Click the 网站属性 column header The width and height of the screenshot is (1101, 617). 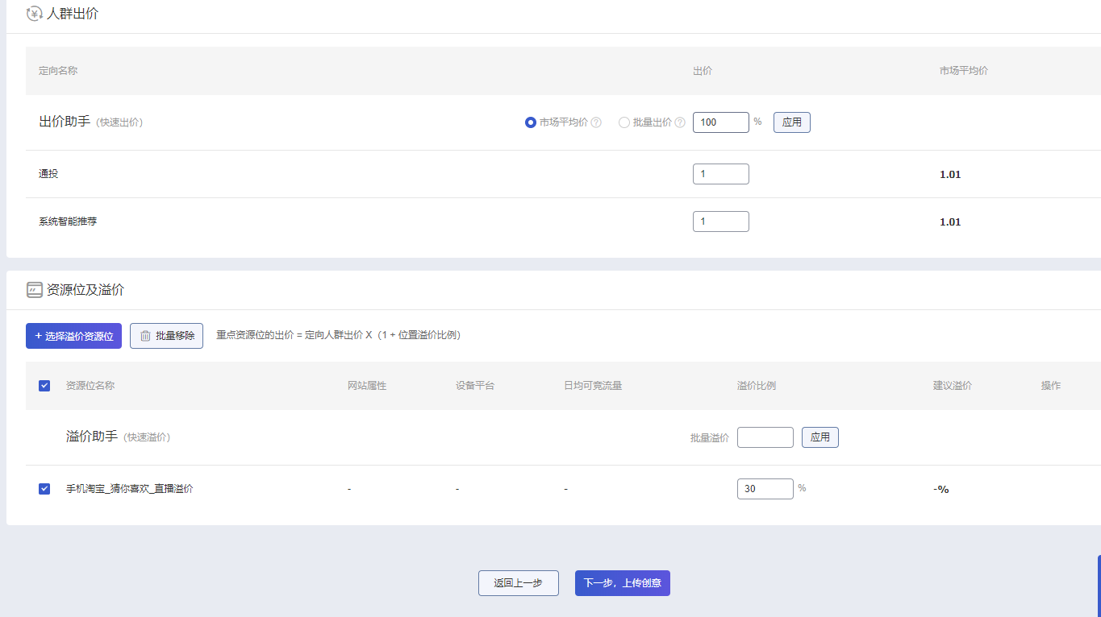367,386
